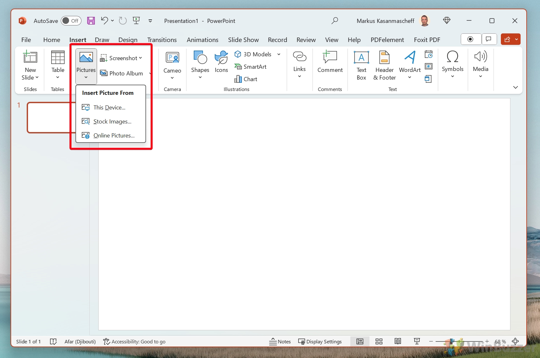Collapse the ribbon with the chevron
The width and height of the screenshot is (540, 358).
tap(515, 87)
